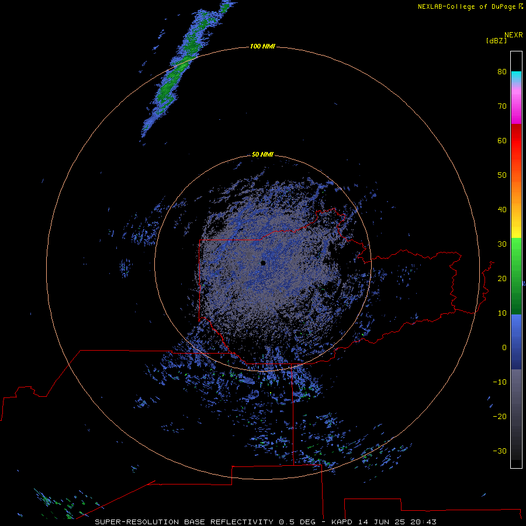Click the 40 value on dBZ scale
Screen dimensions: 526x526
click(x=502, y=210)
